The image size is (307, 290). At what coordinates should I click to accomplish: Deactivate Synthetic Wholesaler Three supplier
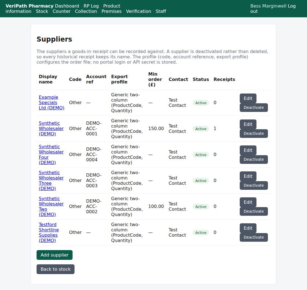click(x=254, y=185)
